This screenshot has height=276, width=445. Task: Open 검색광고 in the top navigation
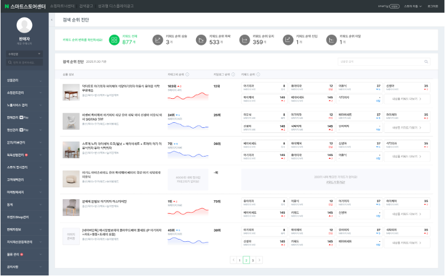click(x=87, y=6)
